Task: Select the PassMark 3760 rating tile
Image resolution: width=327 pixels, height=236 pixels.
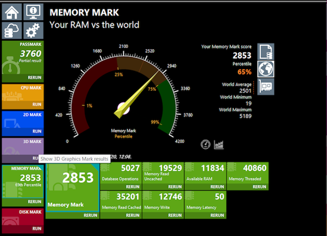Action: (x=23, y=57)
